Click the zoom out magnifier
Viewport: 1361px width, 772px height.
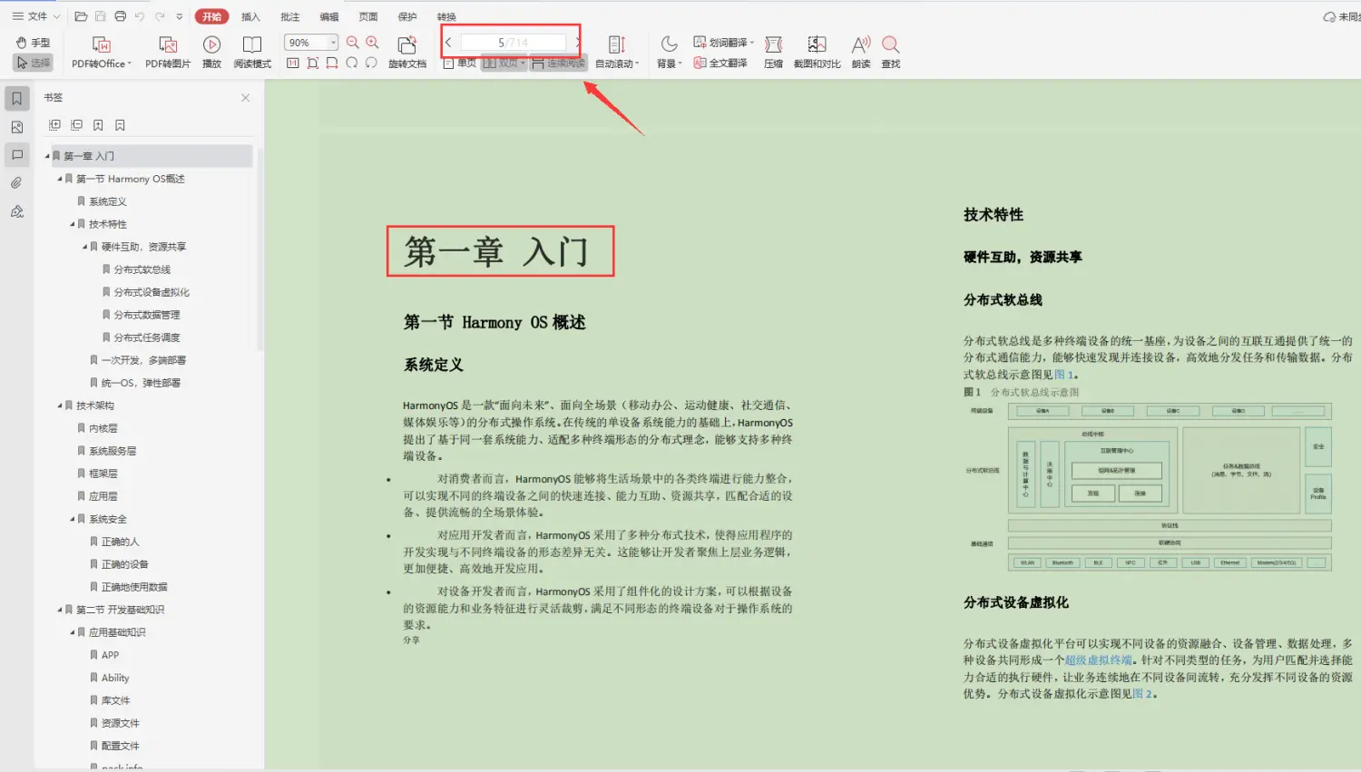click(x=353, y=43)
